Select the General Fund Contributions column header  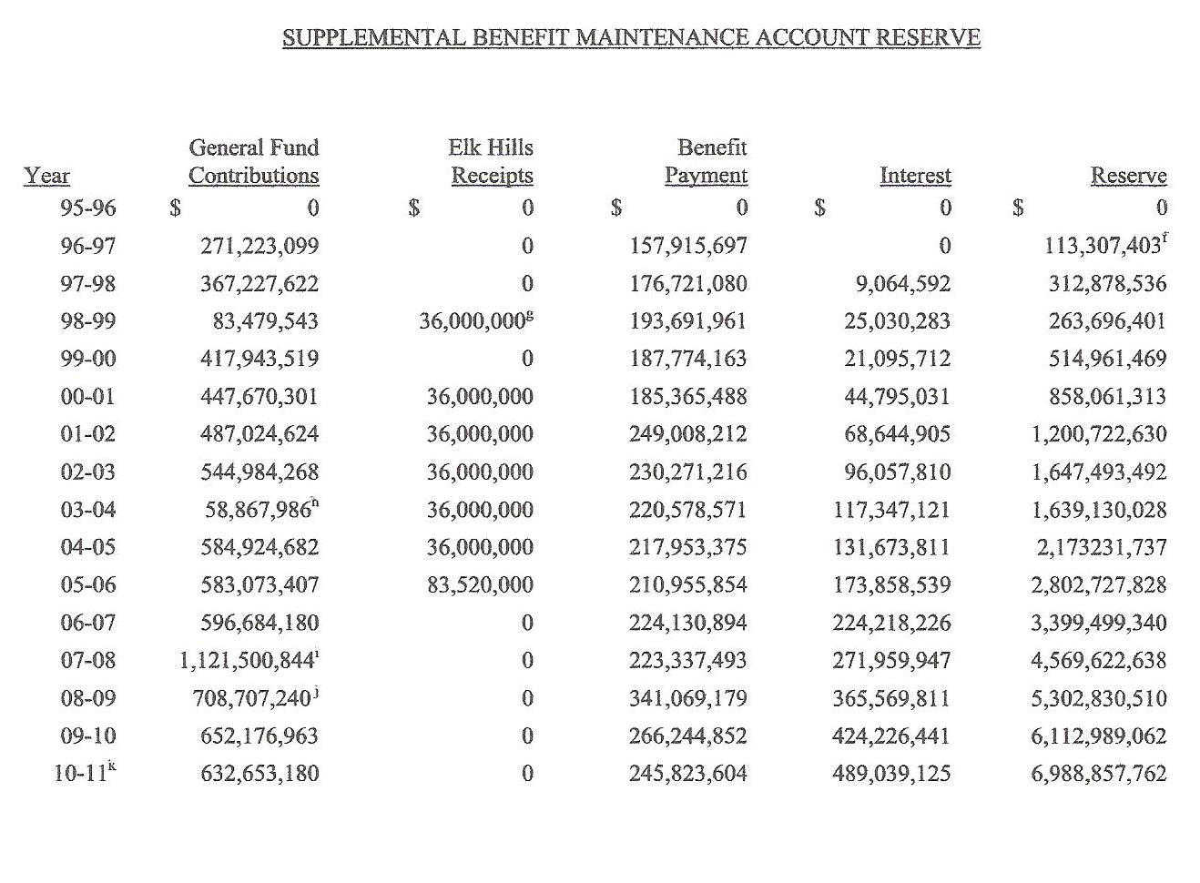point(254,161)
